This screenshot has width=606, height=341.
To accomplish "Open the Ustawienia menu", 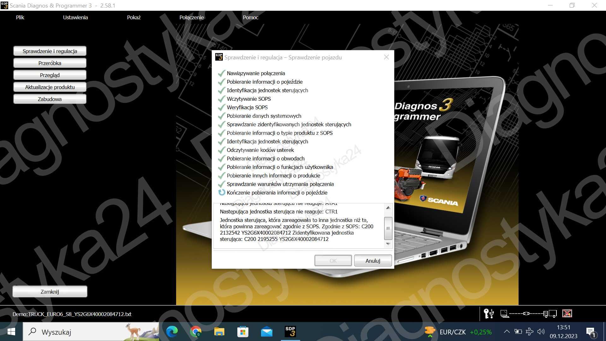I will [75, 17].
